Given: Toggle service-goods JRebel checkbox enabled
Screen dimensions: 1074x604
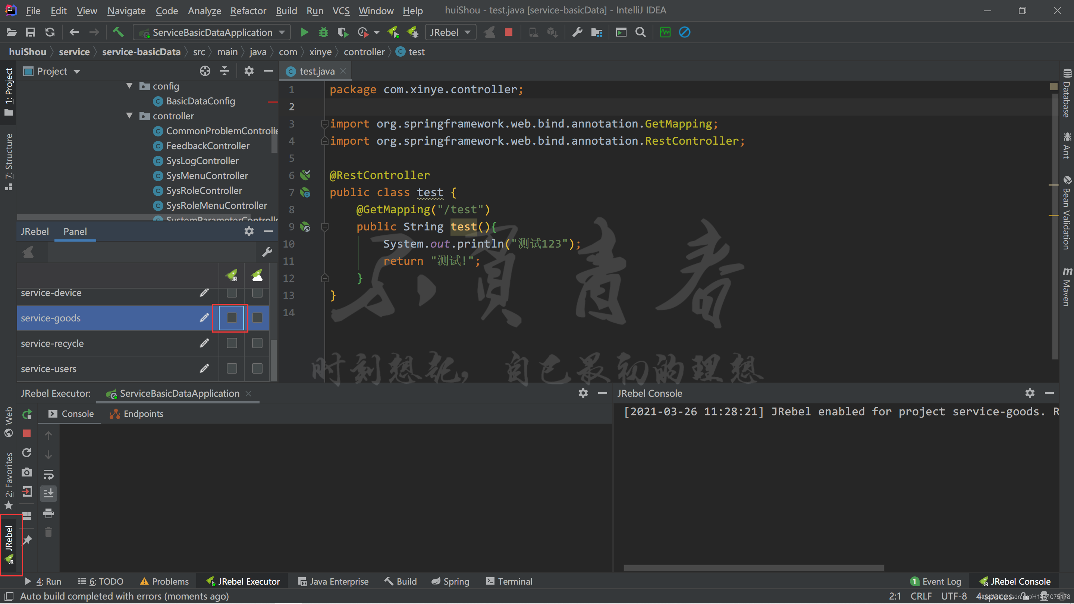Looking at the screenshot, I should tap(232, 318).
